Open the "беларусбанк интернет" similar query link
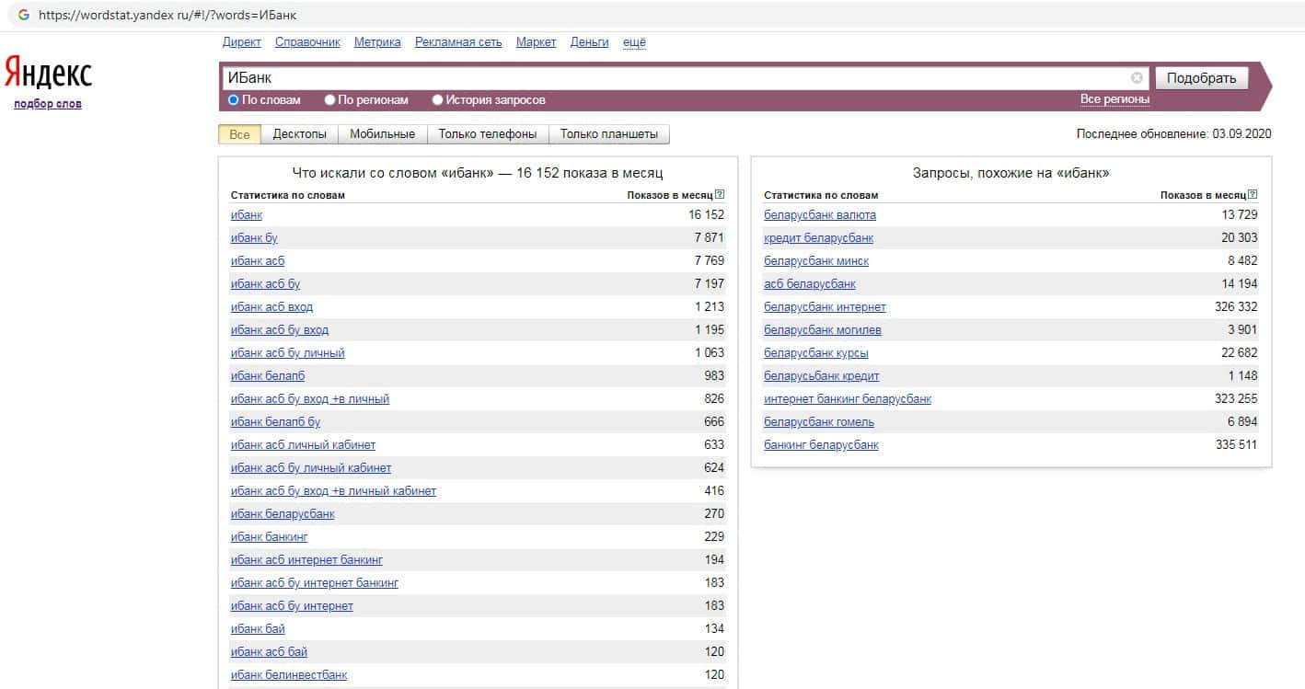 825,307
